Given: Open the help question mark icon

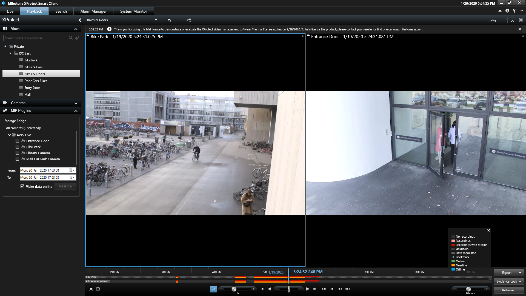Looking at the screenshot, I should coord(507,11).
